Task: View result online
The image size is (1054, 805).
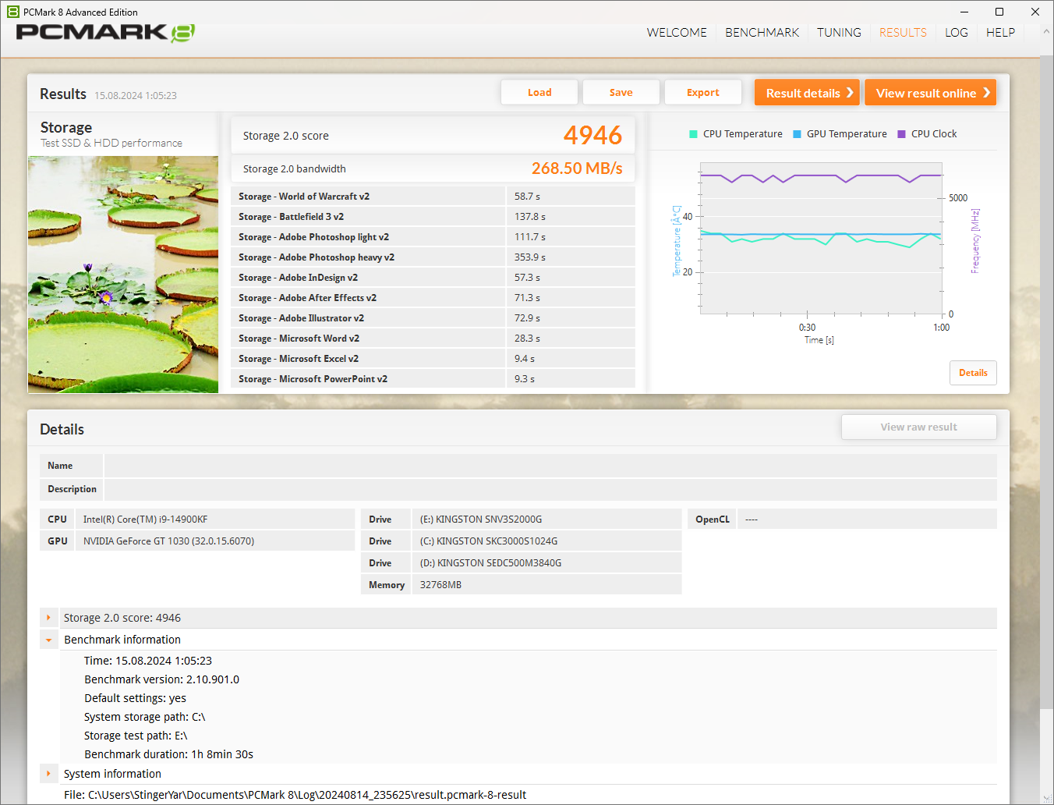Action: [931, 92]
